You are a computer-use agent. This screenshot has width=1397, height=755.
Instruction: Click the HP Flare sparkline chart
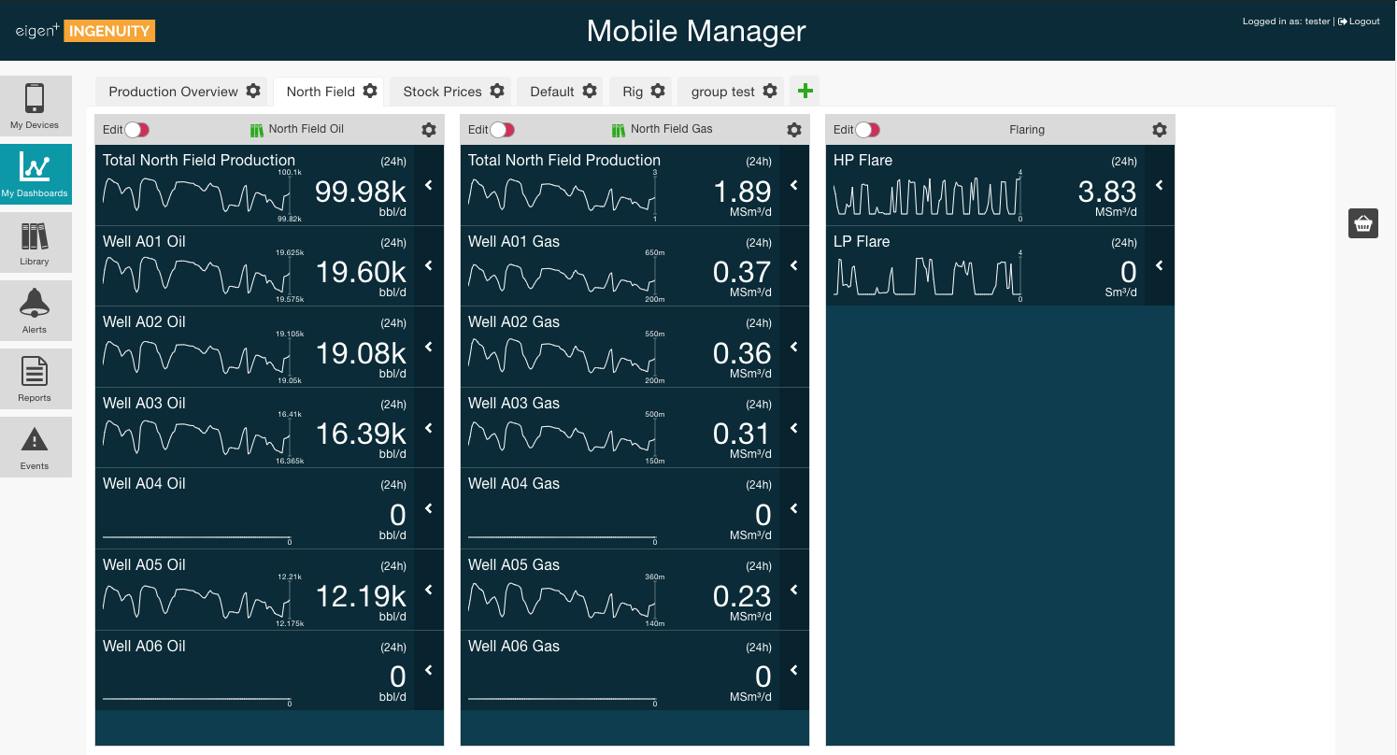tap(927, 195)
